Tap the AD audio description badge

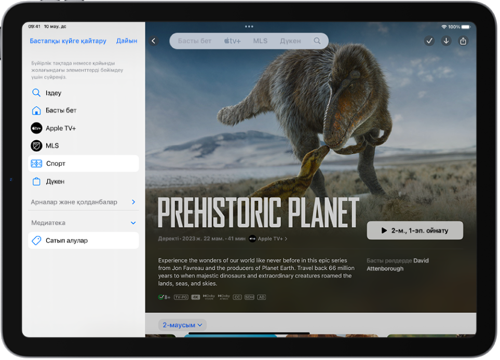[x=262, y=298]
